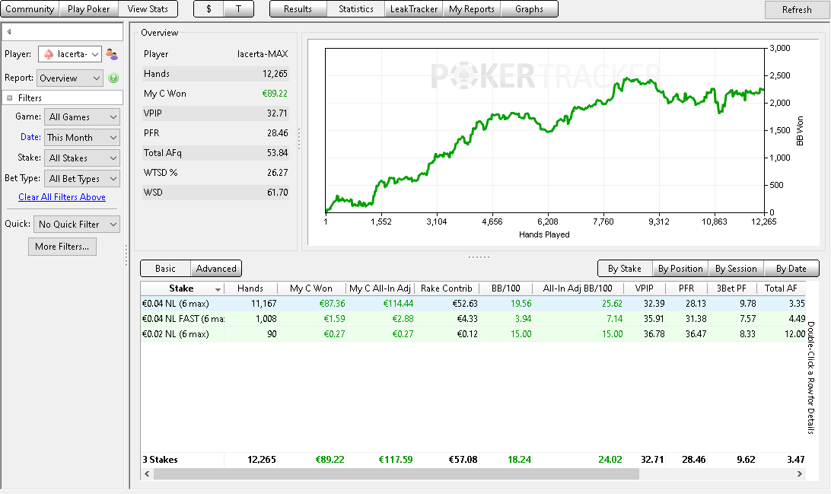Open the Player dropdown
Image resolution: width=831 pixels, height=494 pixels.
pos(70,54)
